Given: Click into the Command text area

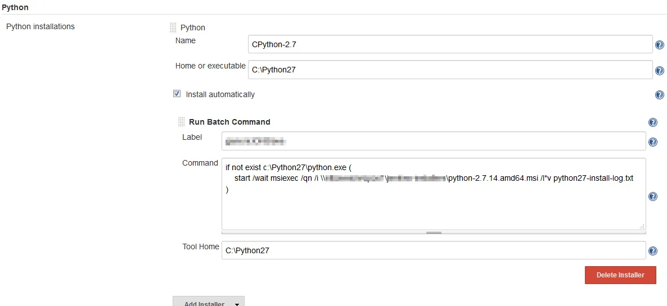Looking at the screenshot, I should pos(434,208).
